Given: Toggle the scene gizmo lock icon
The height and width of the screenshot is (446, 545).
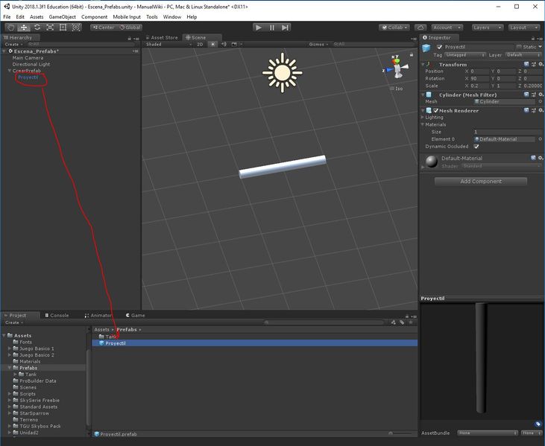Looking at the screenshot, I should (x=412, y=54).
